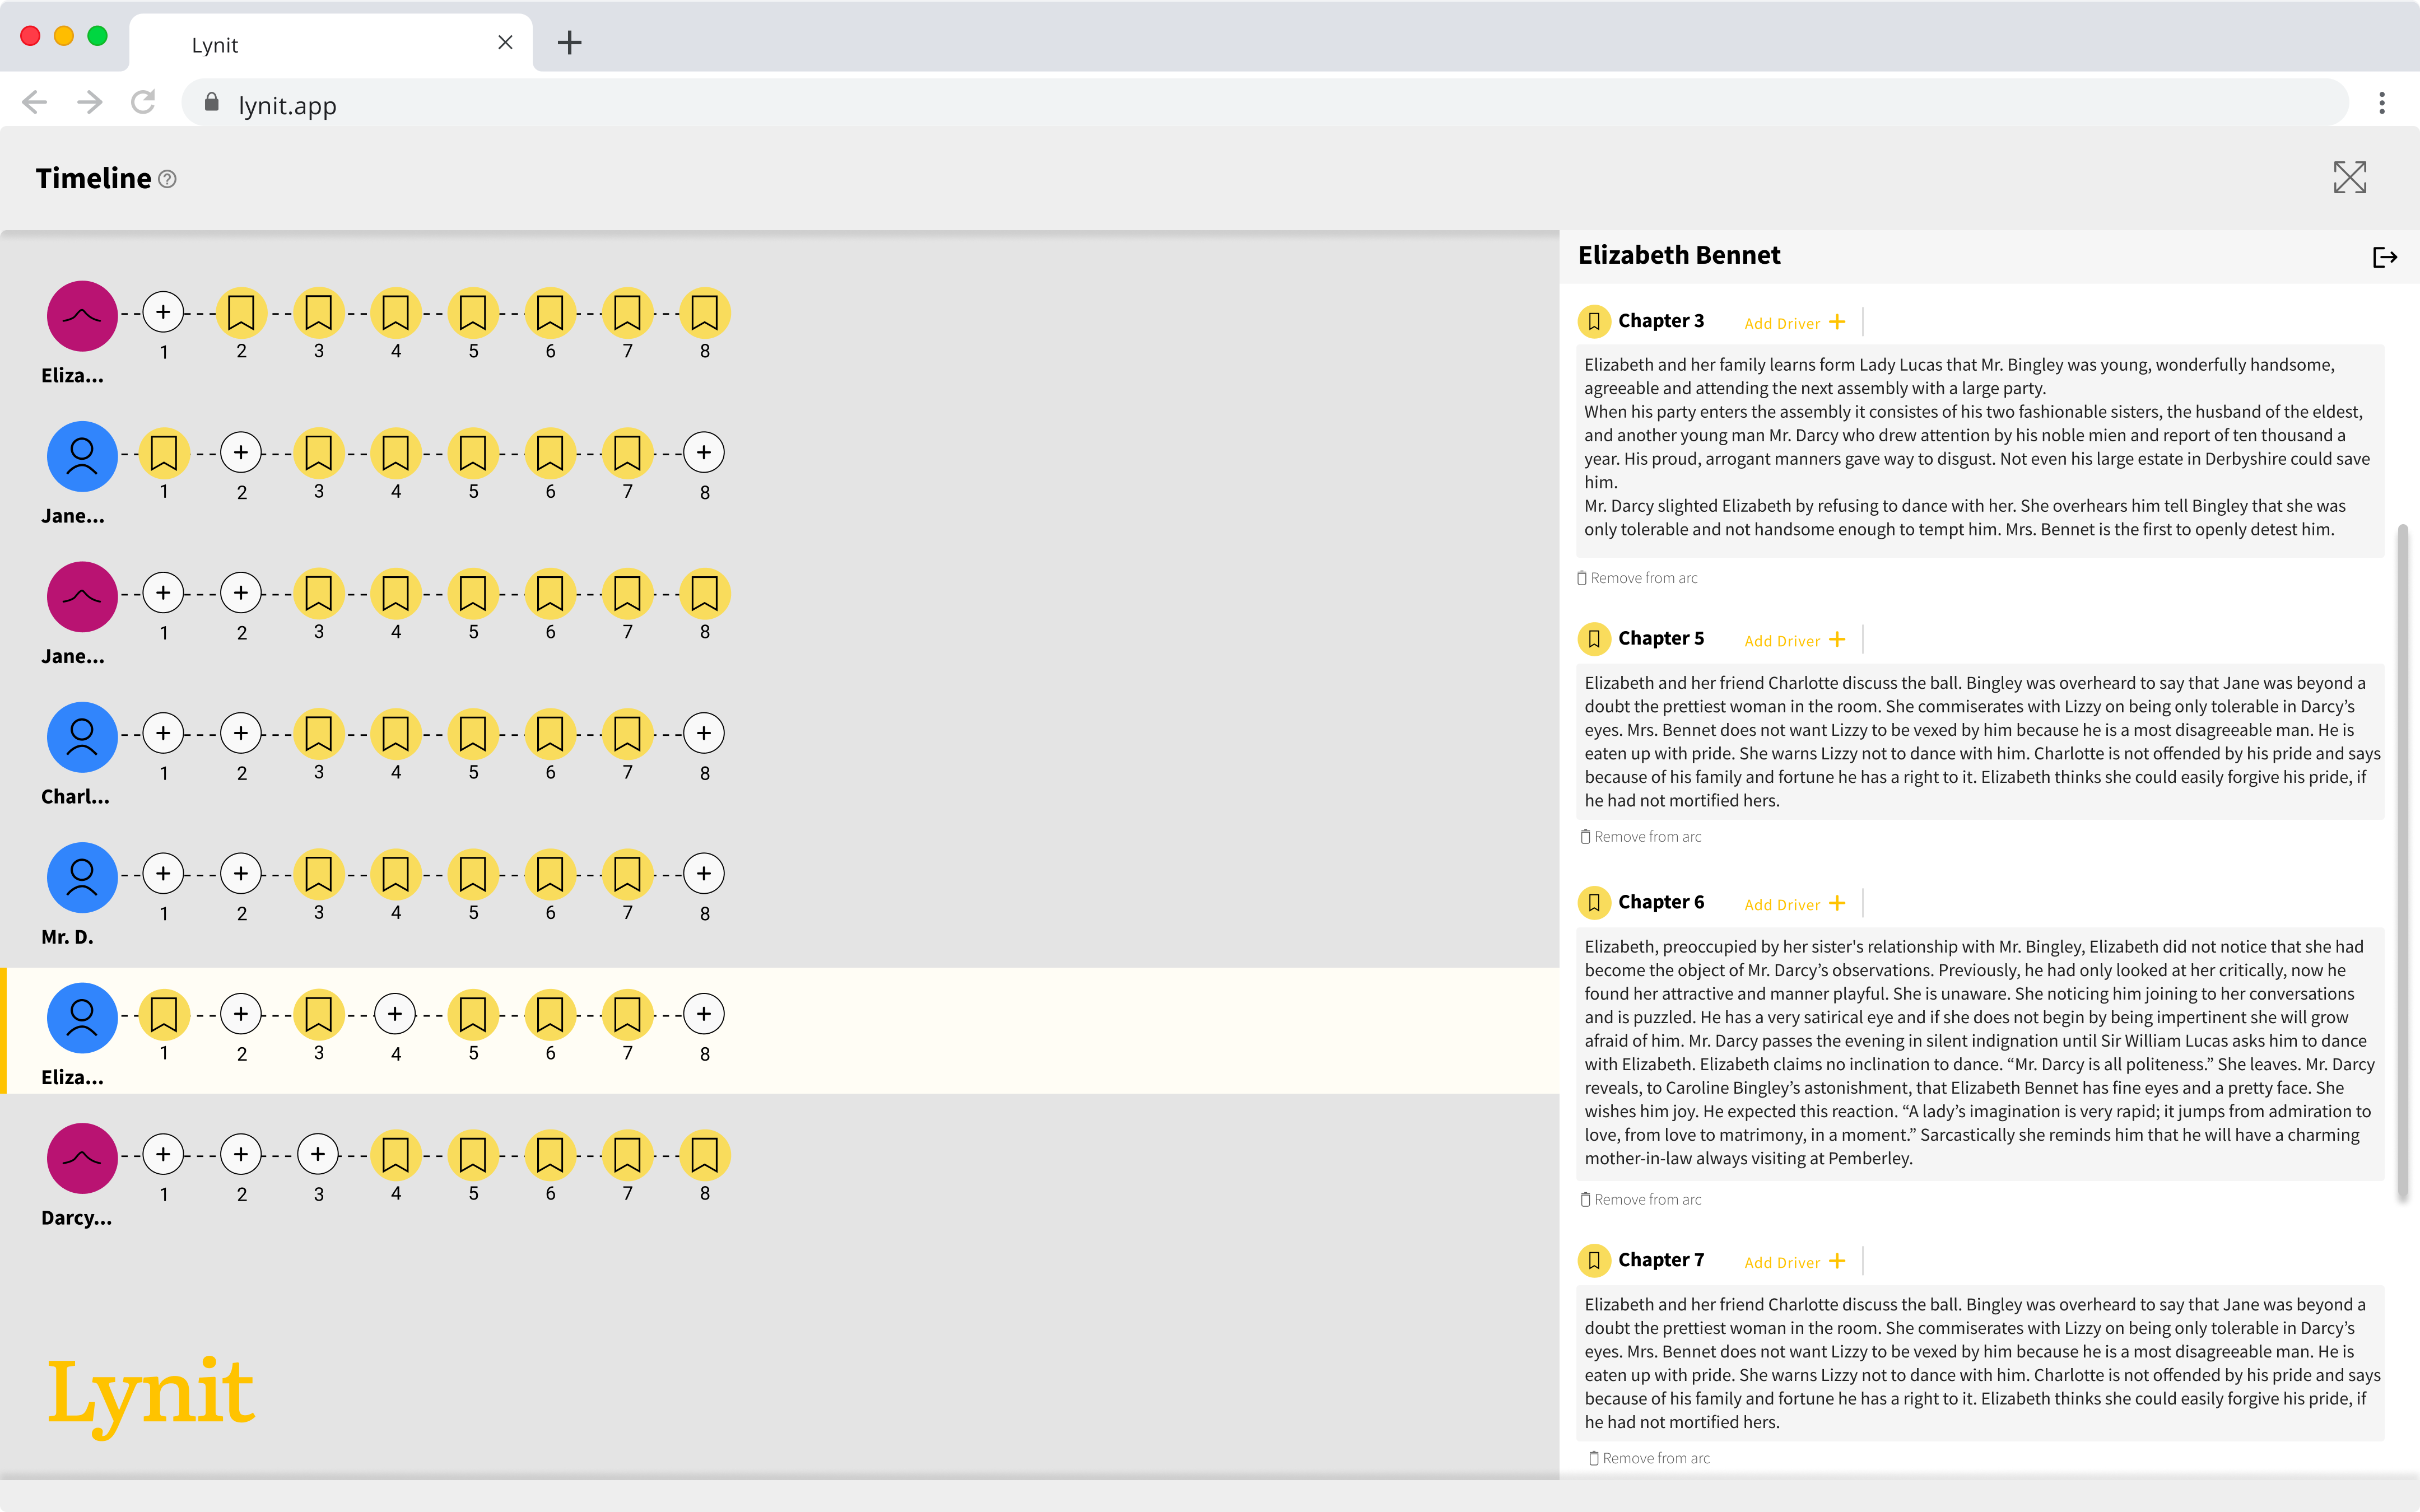2420x1512 pixels.
Task: Add chapter 1 to the pink-avatar Eliza... arc
Action: pyautogui.click(x=163, y=312)
